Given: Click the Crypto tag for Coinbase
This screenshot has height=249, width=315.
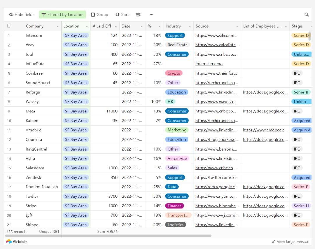Looking at the screenshot, I should click(x=174, y=73).
